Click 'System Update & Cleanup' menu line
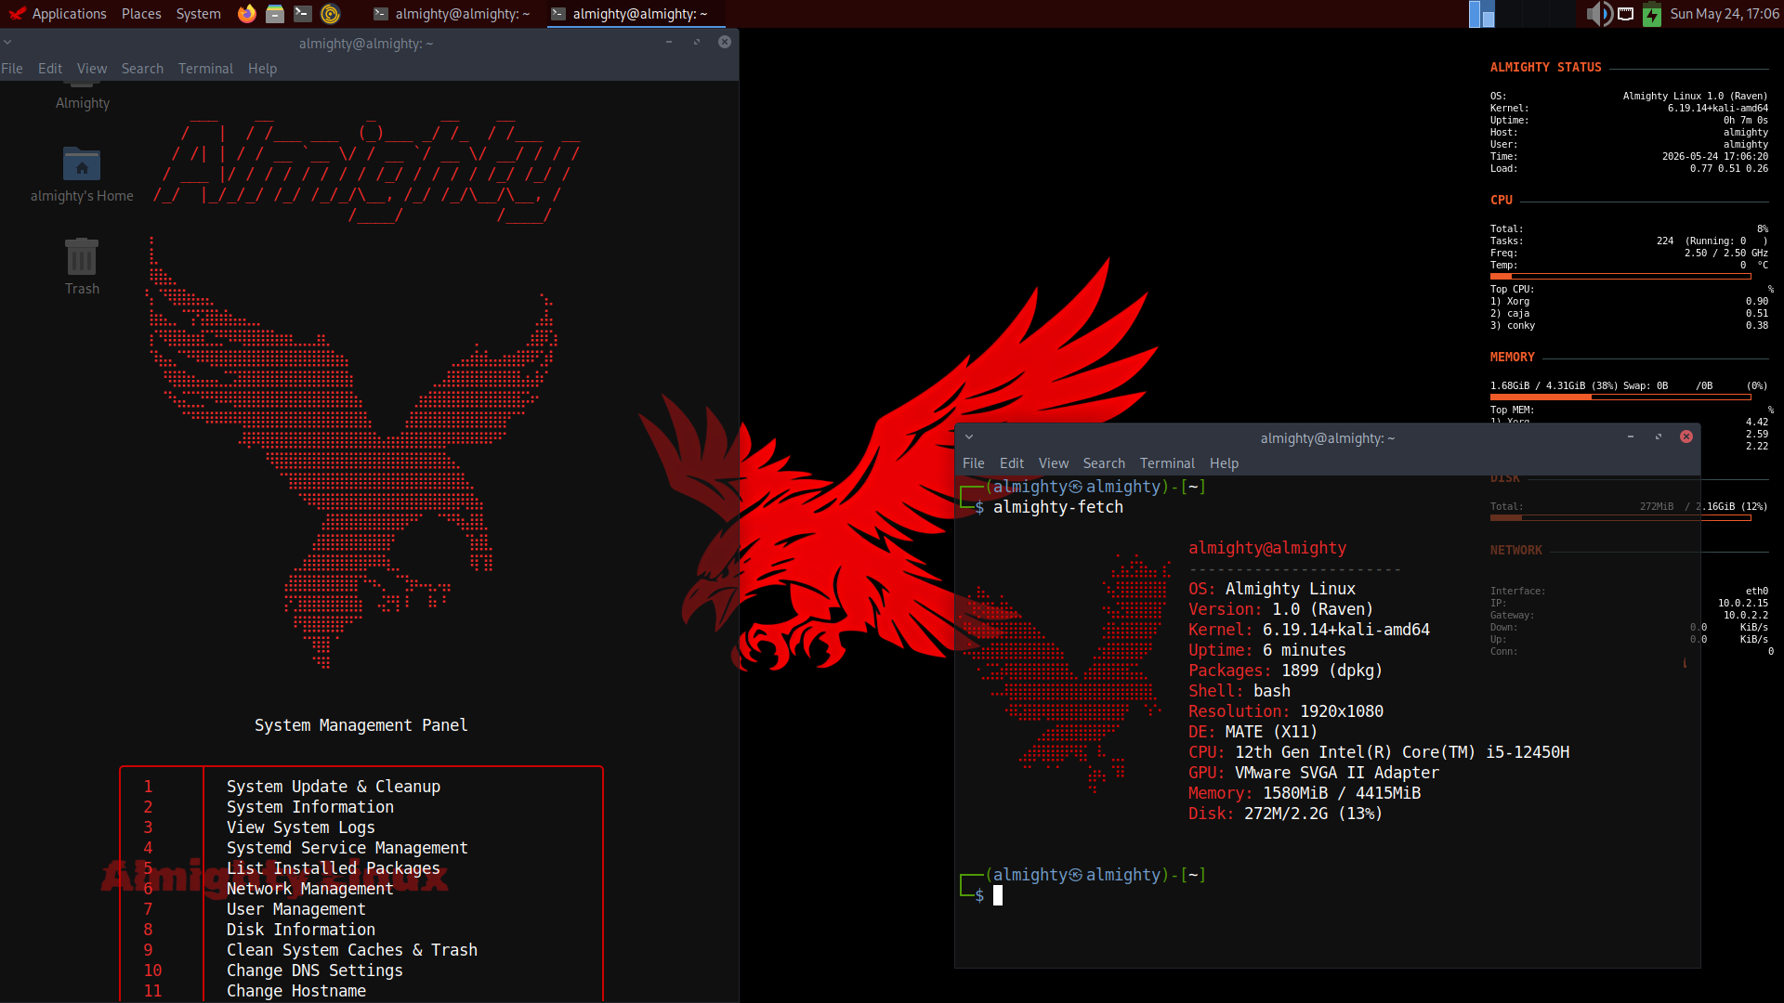The image size is (1784, 1003). coord(334,787)
